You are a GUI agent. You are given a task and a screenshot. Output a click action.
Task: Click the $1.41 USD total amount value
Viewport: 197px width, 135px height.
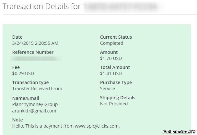[x=111, y=73]
